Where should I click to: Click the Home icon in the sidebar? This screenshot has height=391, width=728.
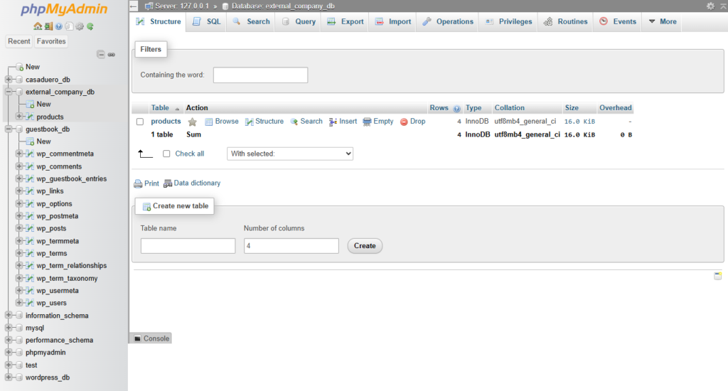(37, 26)
